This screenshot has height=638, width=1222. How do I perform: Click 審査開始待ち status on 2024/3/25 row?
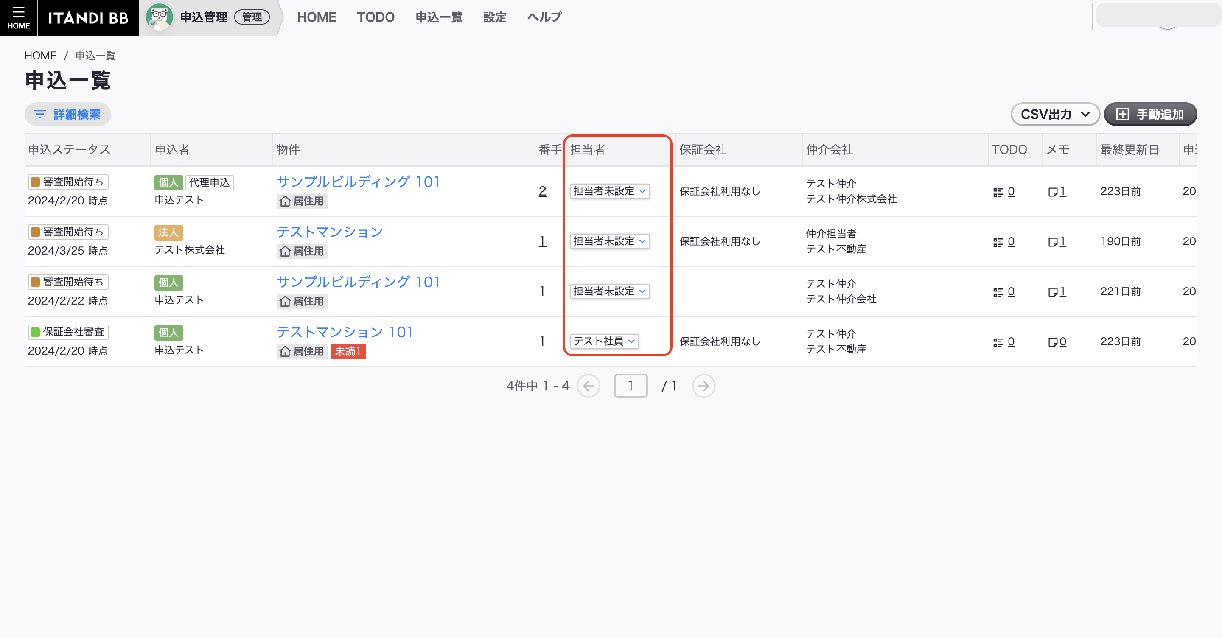68,232
